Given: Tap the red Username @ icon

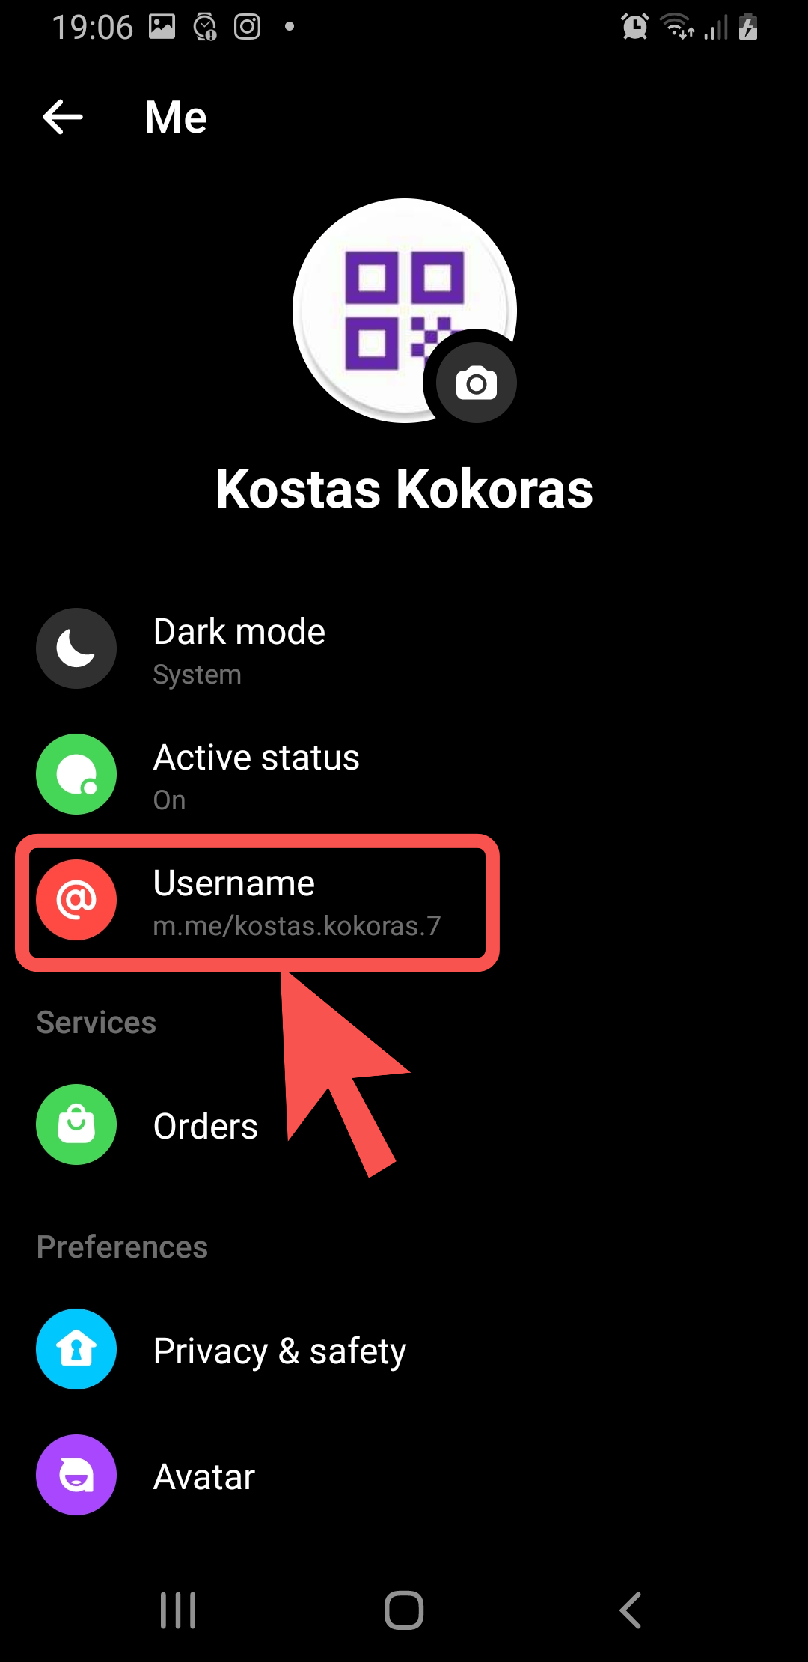Looking at the screenshot, I should 76,900.
